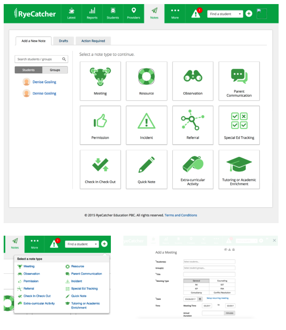Open Students in the main navigation bar
Viewport: 286px width, 330px height.
coord(113,14)
